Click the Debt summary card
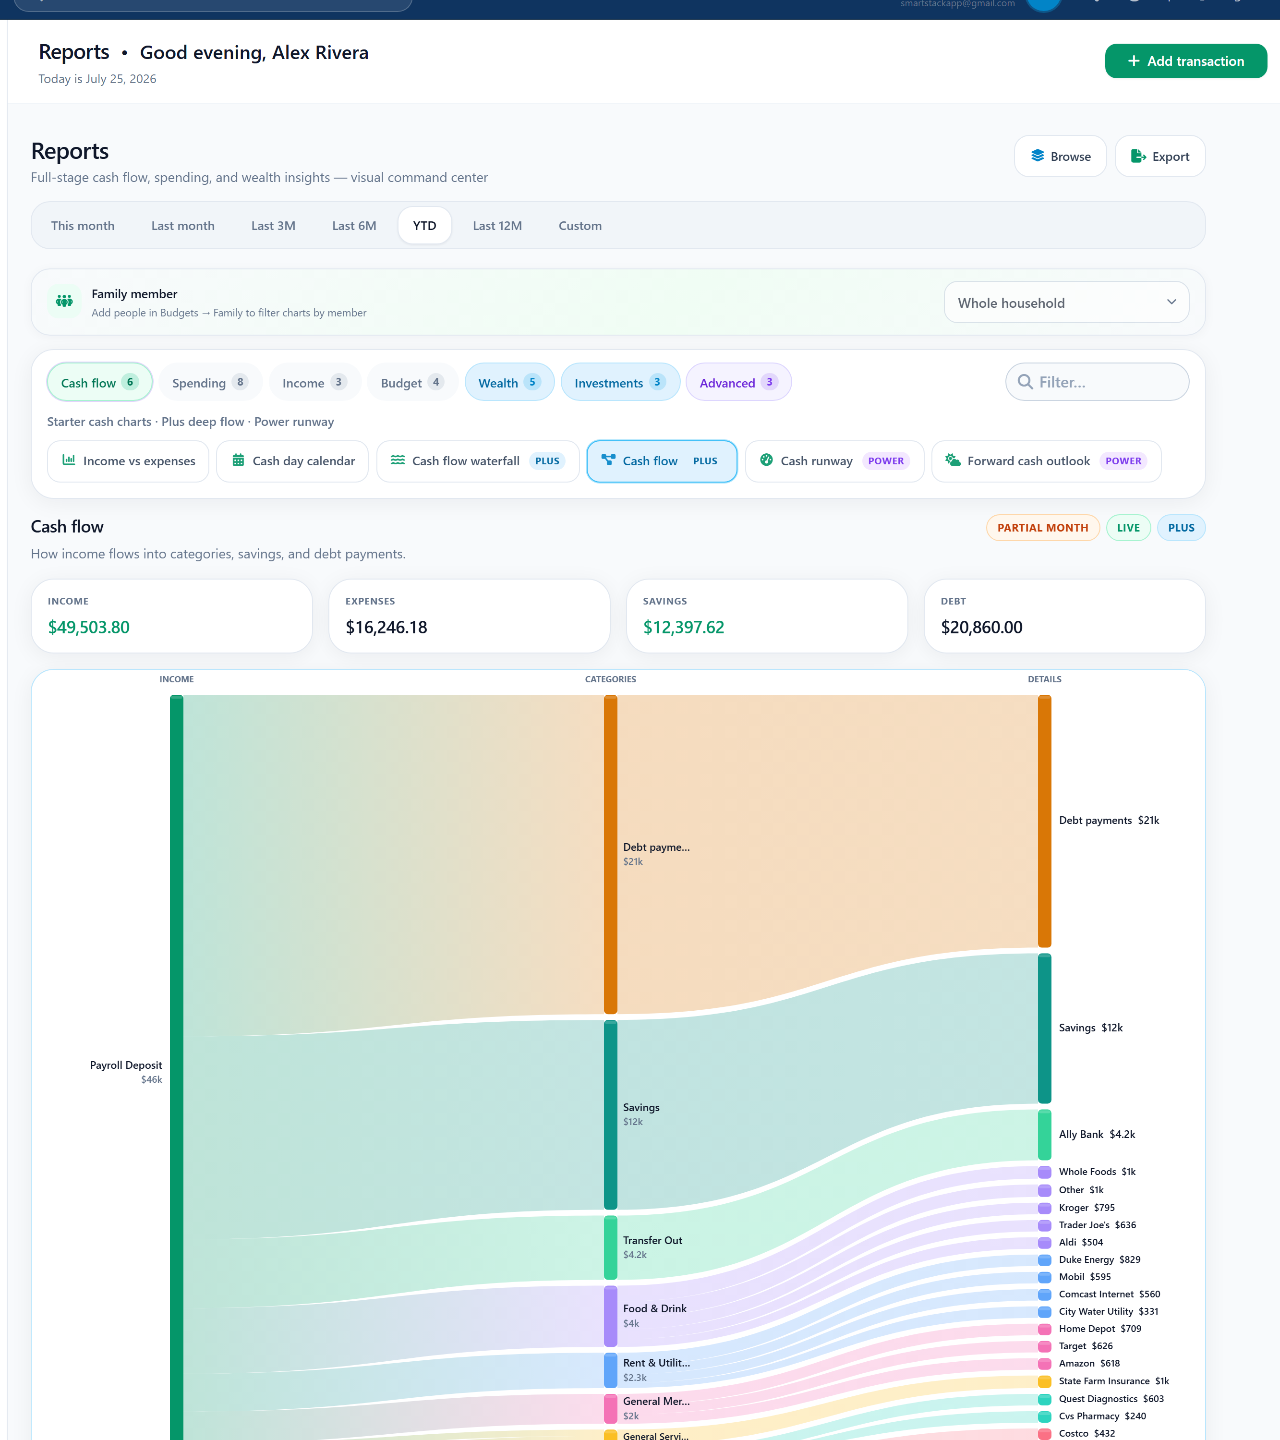Viewport: 1280px width, 1440px height. pyautogui.click(x=1064, y=616)
